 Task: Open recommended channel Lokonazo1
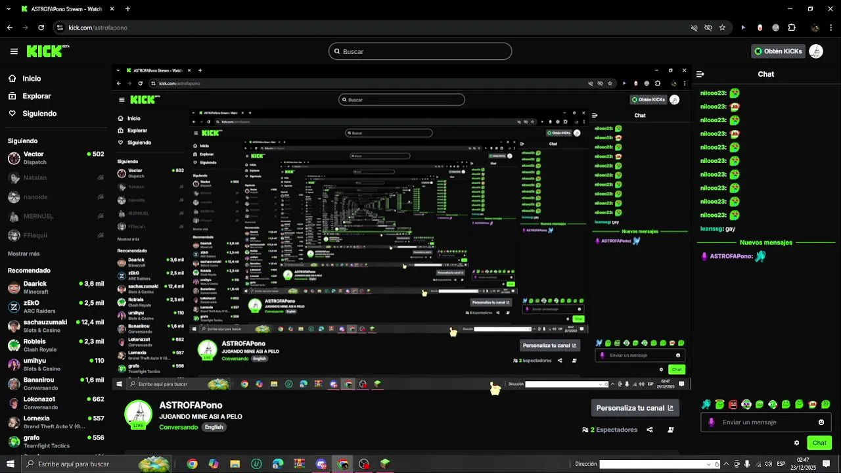(56, 403)
